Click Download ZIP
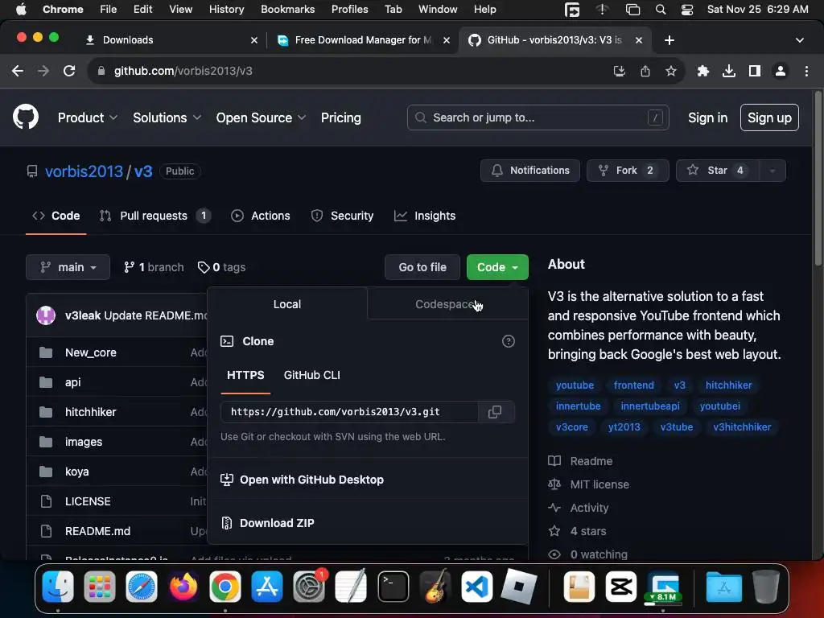The image size is (824, 618). [277, 523]
